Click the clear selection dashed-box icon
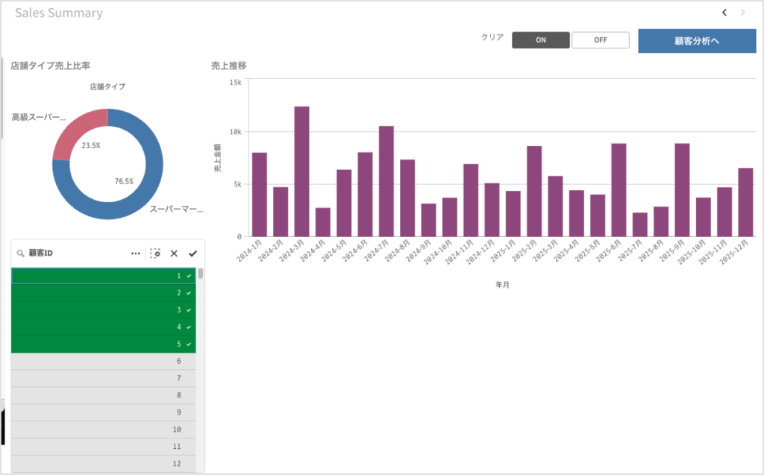The width and height of the screenshot is (764, 475). point(155,254)
